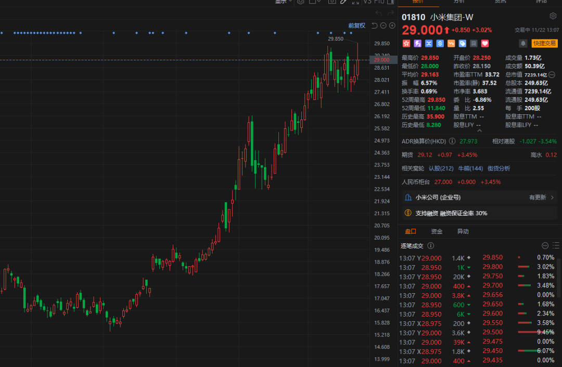Switch to the 异动 tab
This screenshot has height=367, width=562.
[463, 232]
